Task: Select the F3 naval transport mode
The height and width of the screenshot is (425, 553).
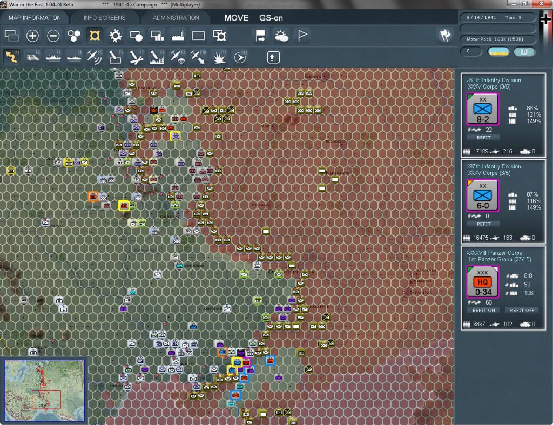Action: pyautogui.click(x=53, y=57)
